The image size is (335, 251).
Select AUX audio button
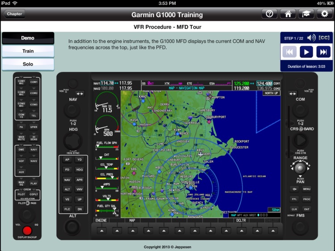[21, 172]
